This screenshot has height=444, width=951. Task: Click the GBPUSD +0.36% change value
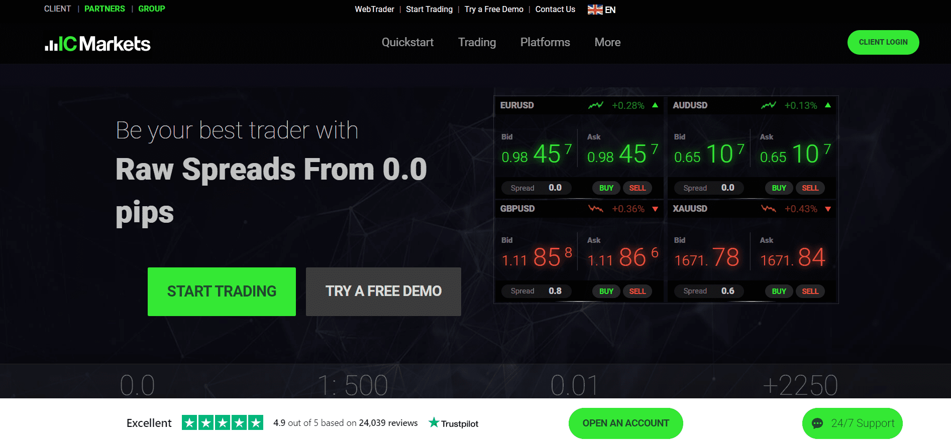[628, 209]
